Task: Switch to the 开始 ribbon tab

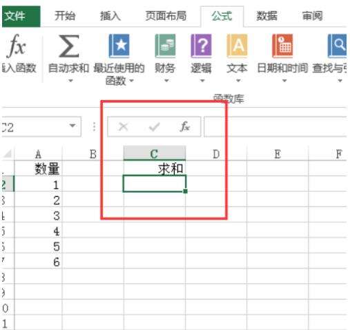Action: click(x=65, y=16)
